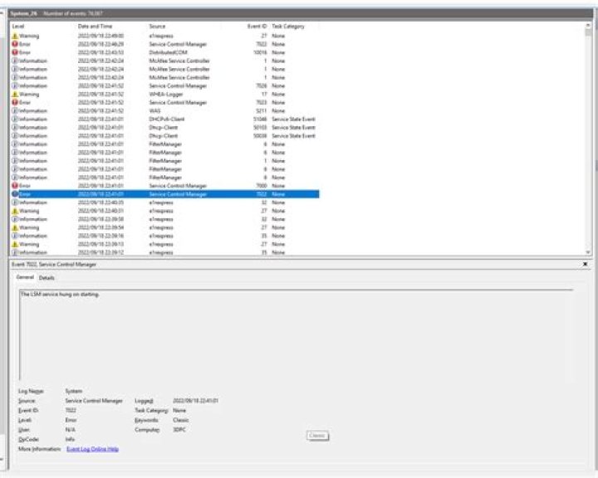
Task: Click the event ID 50103 cell
Action: (x=260, y=128)
